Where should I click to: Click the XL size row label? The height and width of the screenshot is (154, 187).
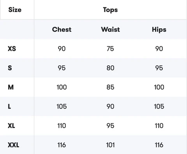[x=11, y=126]
